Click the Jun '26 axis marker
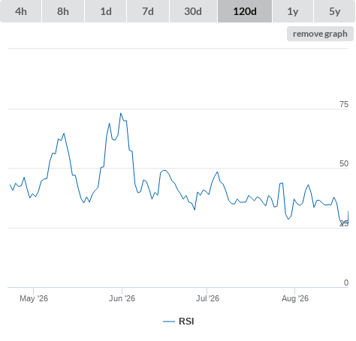The image size is (356, 341). coord(122,298)
